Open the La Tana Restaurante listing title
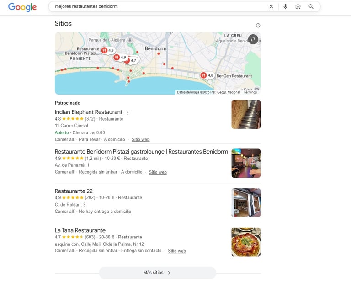Screen dimensions: 351x286 click(x=80, y=230)
